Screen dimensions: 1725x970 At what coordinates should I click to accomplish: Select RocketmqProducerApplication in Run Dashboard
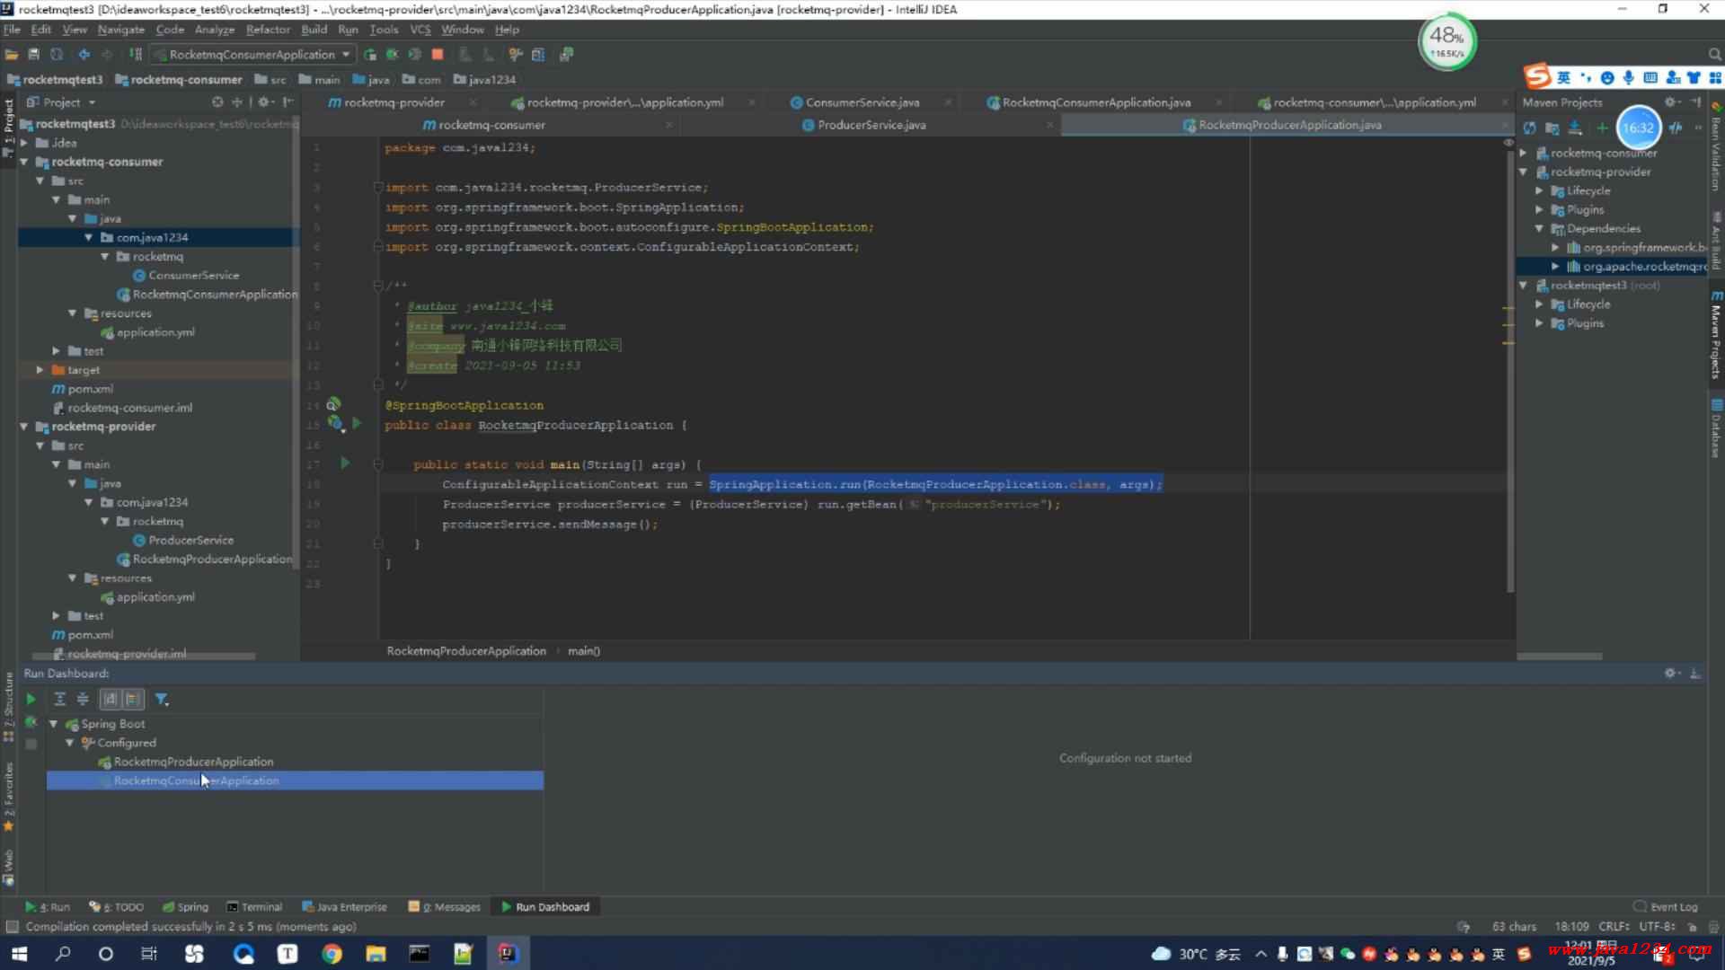pyautogui.click(x=193, y=762)
